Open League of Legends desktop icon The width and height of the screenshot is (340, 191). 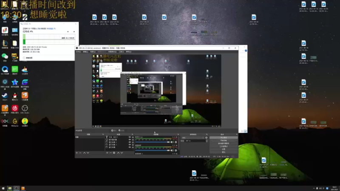pyautogui.click(x=5, y=44)
